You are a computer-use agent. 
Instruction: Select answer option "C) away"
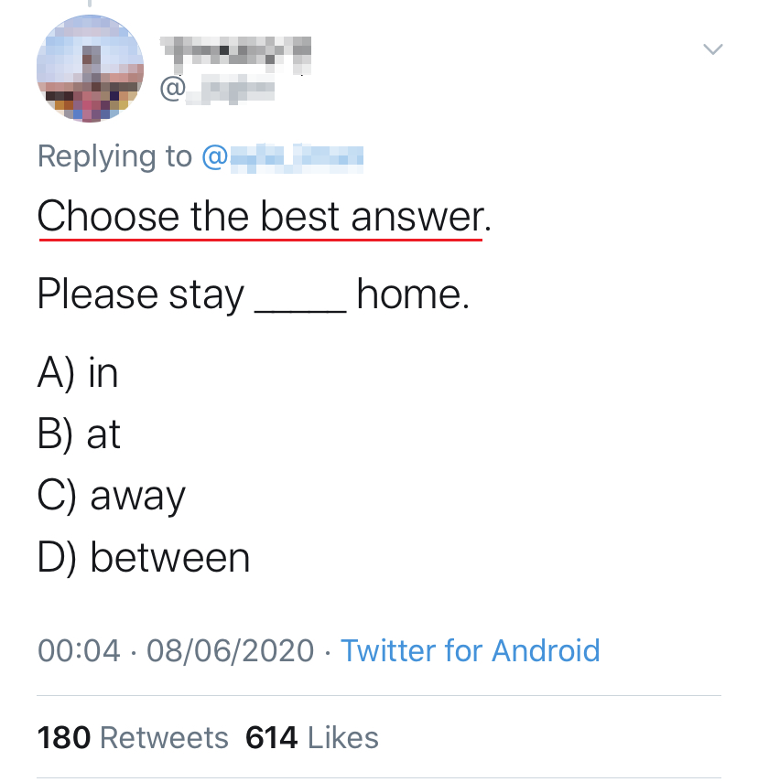112,497
